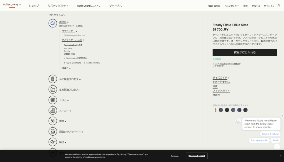Expand 生地製造プロセス
The image size is (284, 162).
(x=70, y=90)
